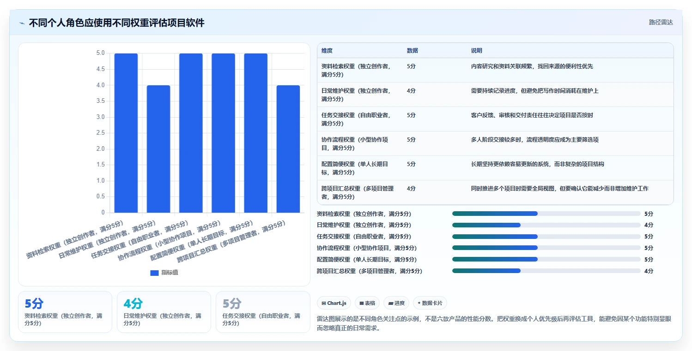Click the 任务交接权重 progress bar

point(546,237)
